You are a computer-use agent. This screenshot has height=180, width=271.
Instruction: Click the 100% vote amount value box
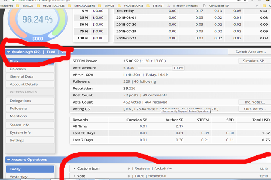click(x=178, y=68)
